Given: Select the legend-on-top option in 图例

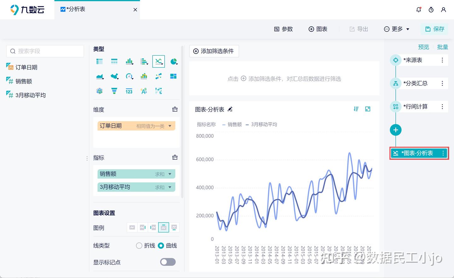Looking at the screenshot, I should tap(163, 227).
